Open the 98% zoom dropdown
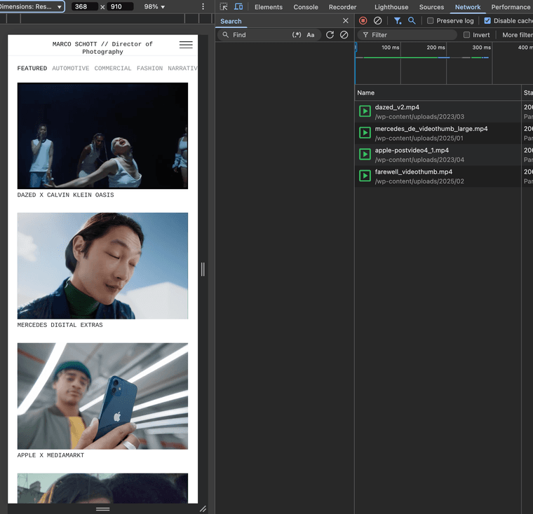This screenshot has height=514, width=533. [x=154, y=7]
